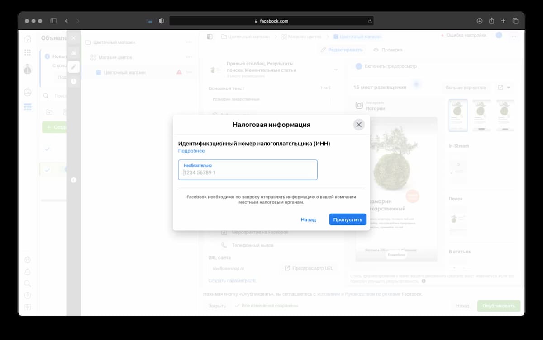The image size is (543, 340).
Task: Open Safari share menu
Action: click(x=491, y=21)
